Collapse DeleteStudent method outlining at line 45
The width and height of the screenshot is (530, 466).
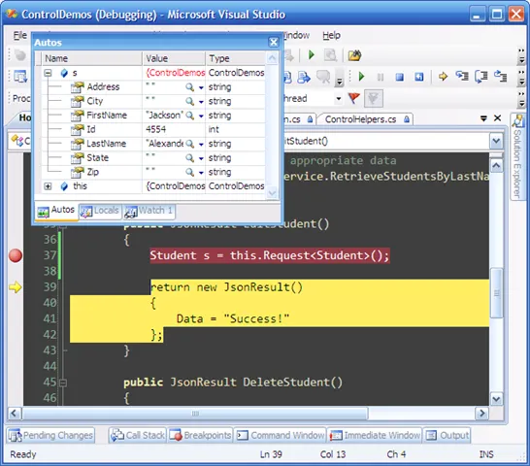click(63, 383)
